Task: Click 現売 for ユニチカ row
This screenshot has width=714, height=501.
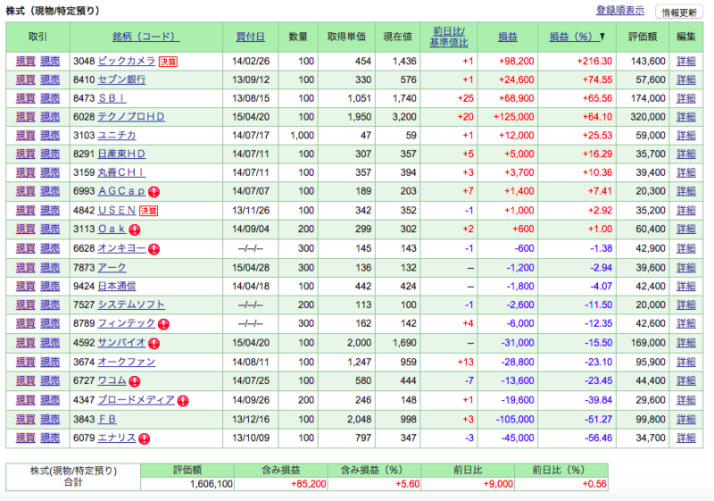Action: 50,135
